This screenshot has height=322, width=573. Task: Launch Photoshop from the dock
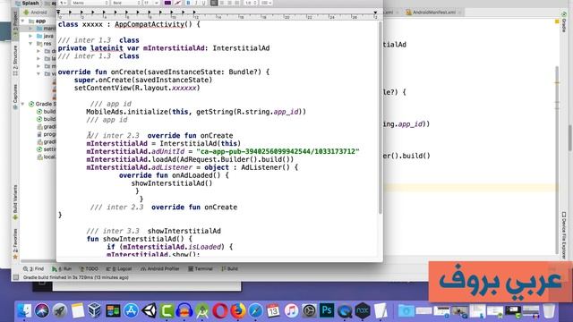[x=327, y=310]
